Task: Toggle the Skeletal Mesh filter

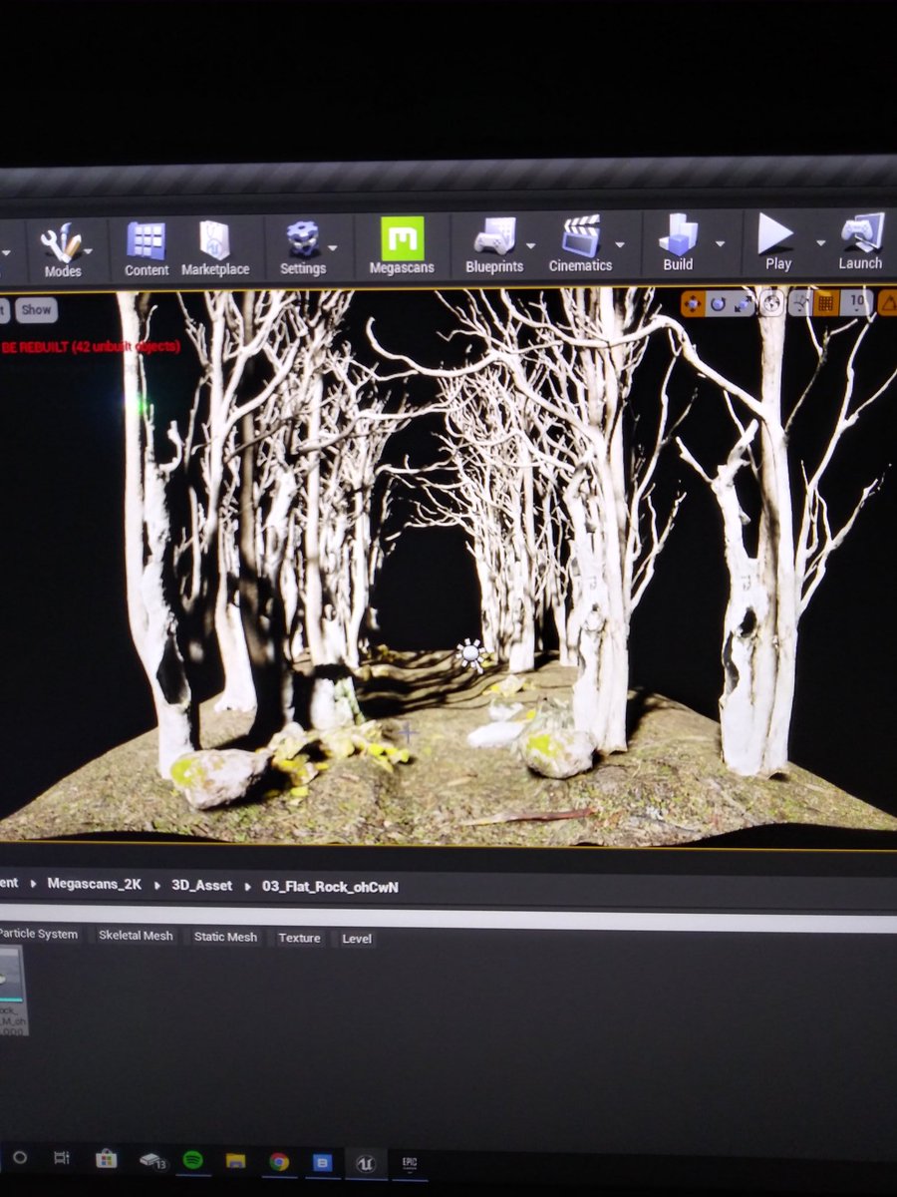Action: (x=136, y=936)
